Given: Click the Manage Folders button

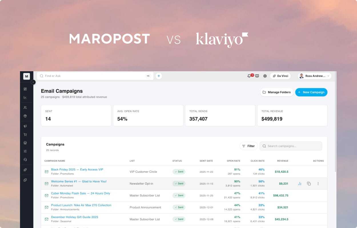Looking at the screenshot, I should tap(276, 92).
